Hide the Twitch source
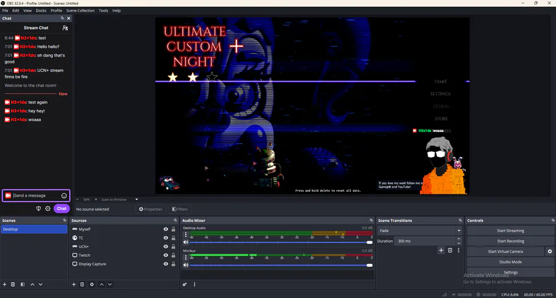This screenshot has height=298, width=556. click(x=166, y=255)
